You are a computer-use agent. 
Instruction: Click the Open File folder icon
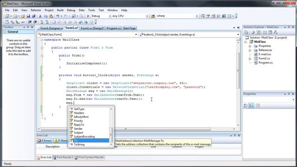pyautogui.click(x=23, y=16)
